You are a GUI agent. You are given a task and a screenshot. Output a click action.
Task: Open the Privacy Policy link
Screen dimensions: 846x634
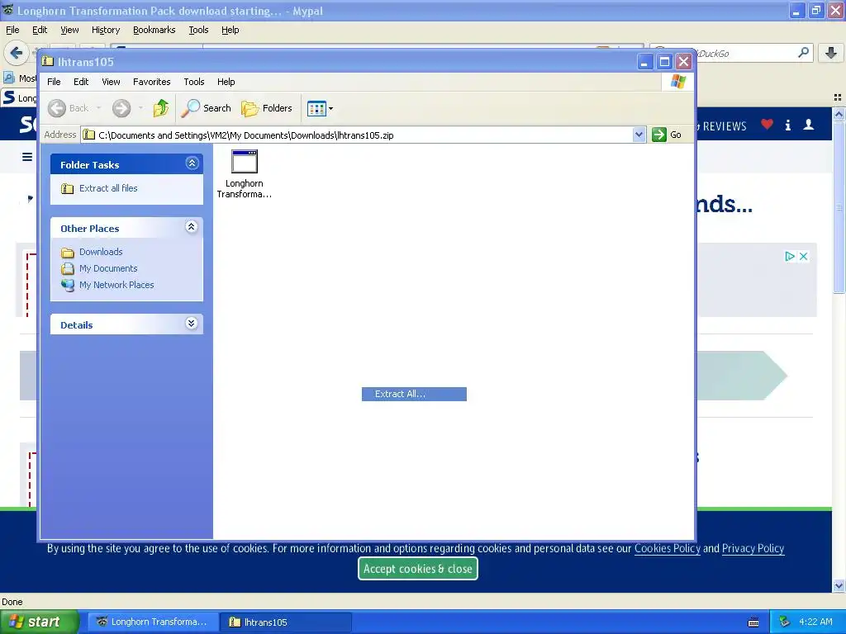tap(753, 548)
